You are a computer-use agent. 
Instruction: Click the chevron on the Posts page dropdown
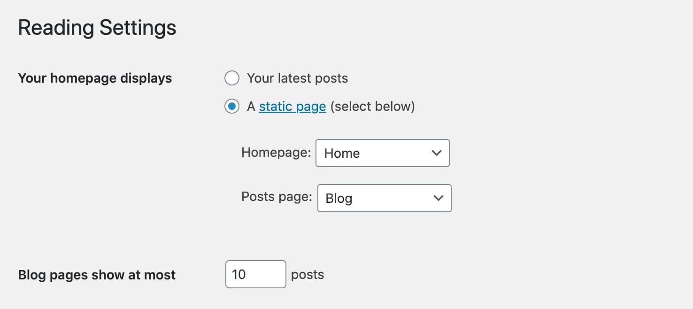(x=438, y=198)
